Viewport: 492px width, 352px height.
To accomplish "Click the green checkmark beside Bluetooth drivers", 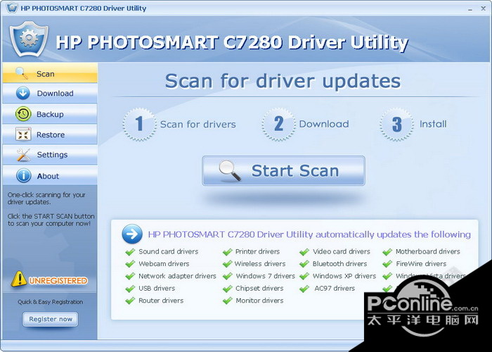I will 304,264.
